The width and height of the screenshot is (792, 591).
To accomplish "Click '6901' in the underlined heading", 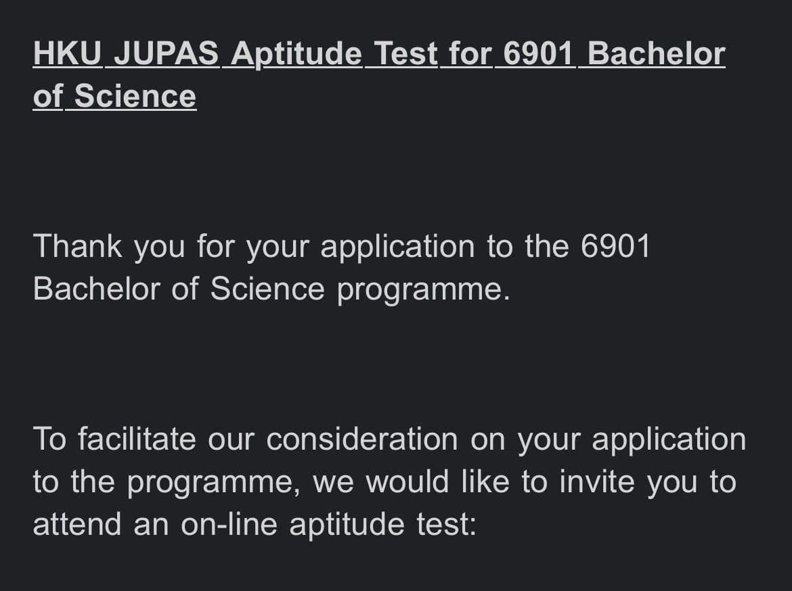I will (538, 53).
